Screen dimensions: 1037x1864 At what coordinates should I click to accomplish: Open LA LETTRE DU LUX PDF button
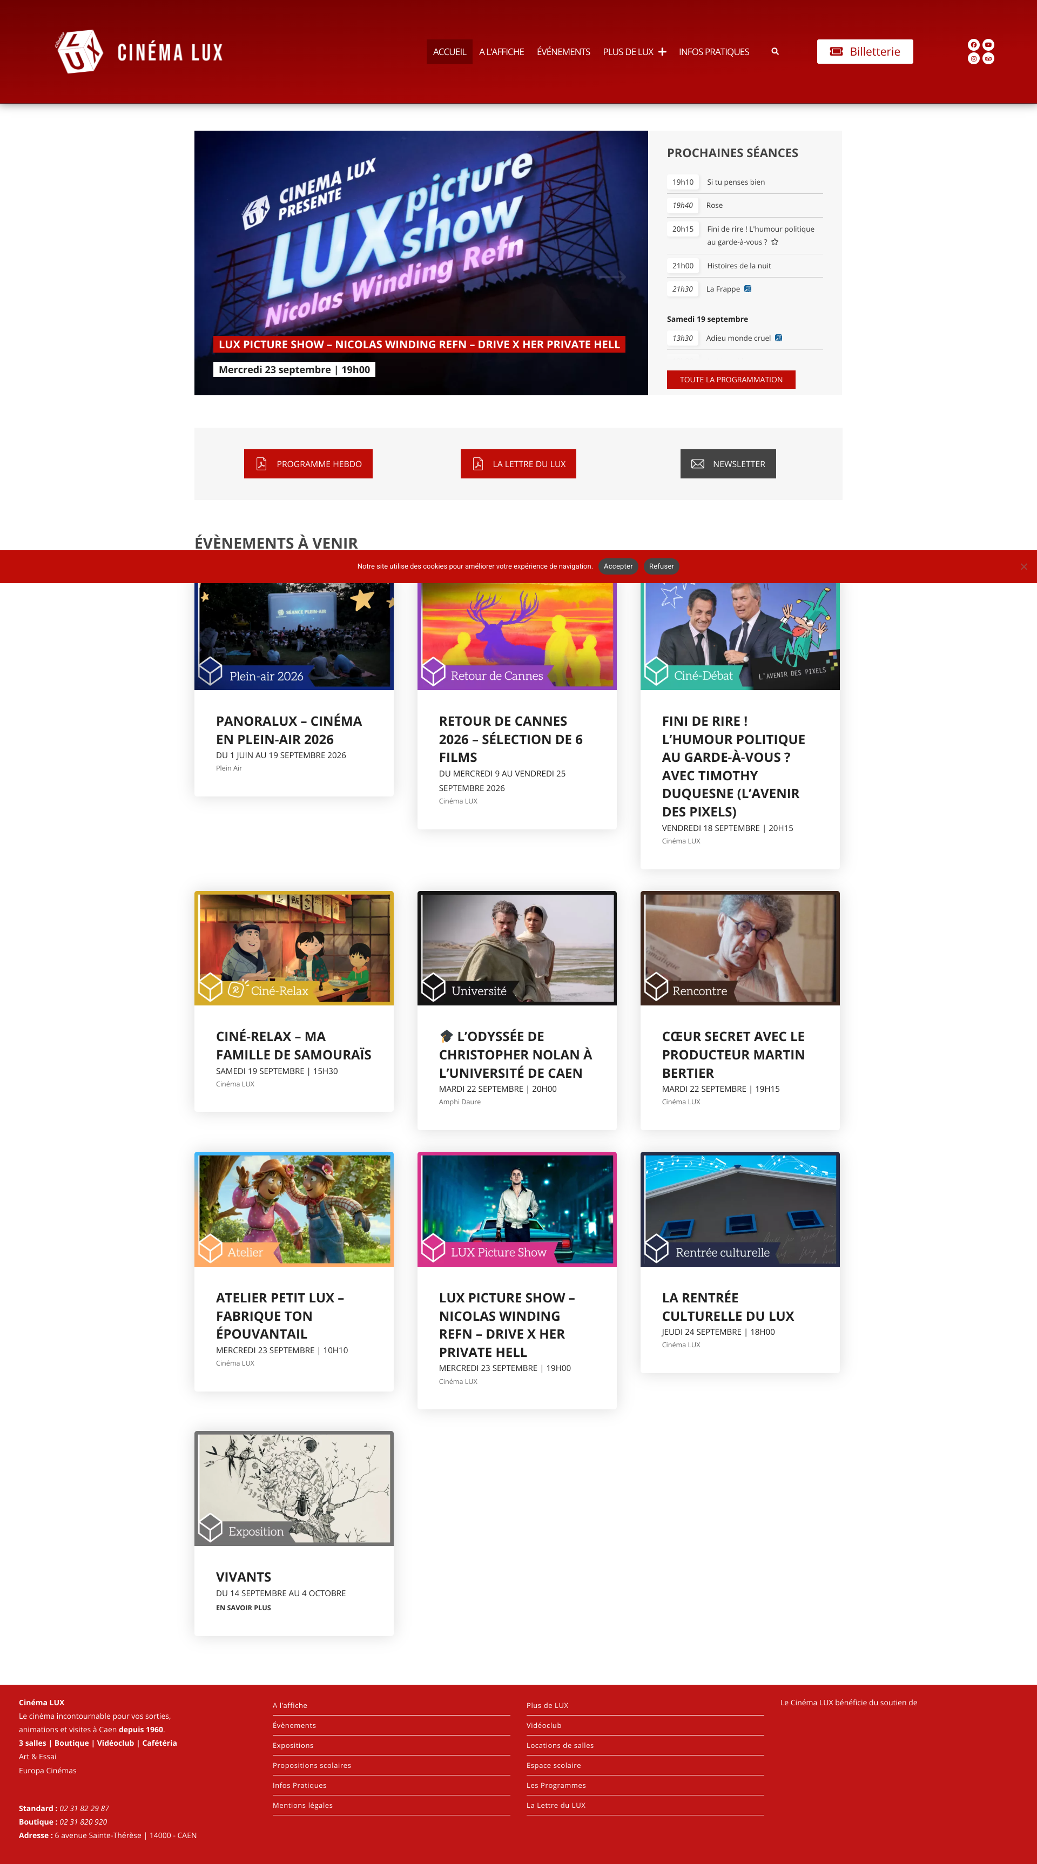click(518, 464)
